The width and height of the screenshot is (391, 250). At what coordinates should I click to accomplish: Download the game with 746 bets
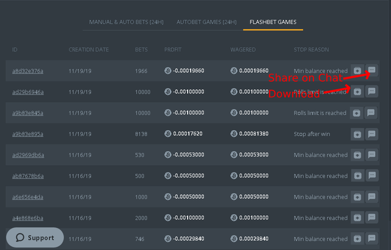click(357, 239)
